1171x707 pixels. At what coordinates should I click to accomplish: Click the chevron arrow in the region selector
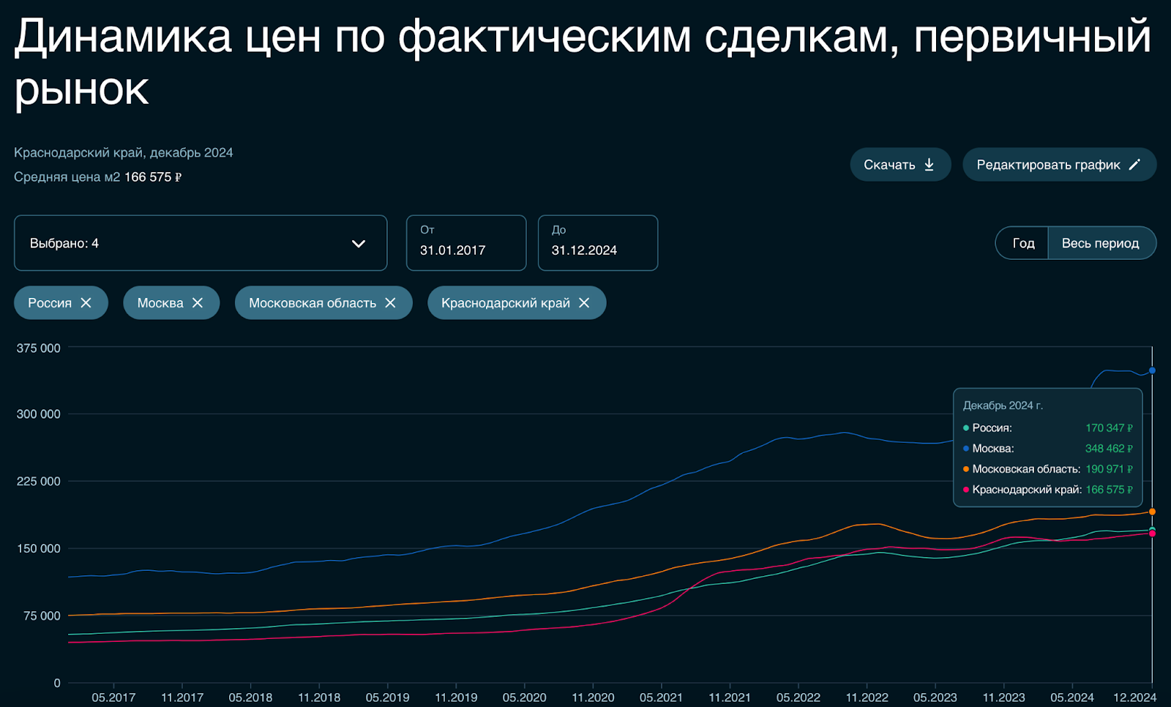click(x=359, y=244)
